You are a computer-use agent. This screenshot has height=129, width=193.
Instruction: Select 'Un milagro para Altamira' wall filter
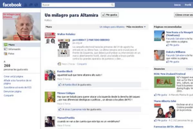pos(112,27)
